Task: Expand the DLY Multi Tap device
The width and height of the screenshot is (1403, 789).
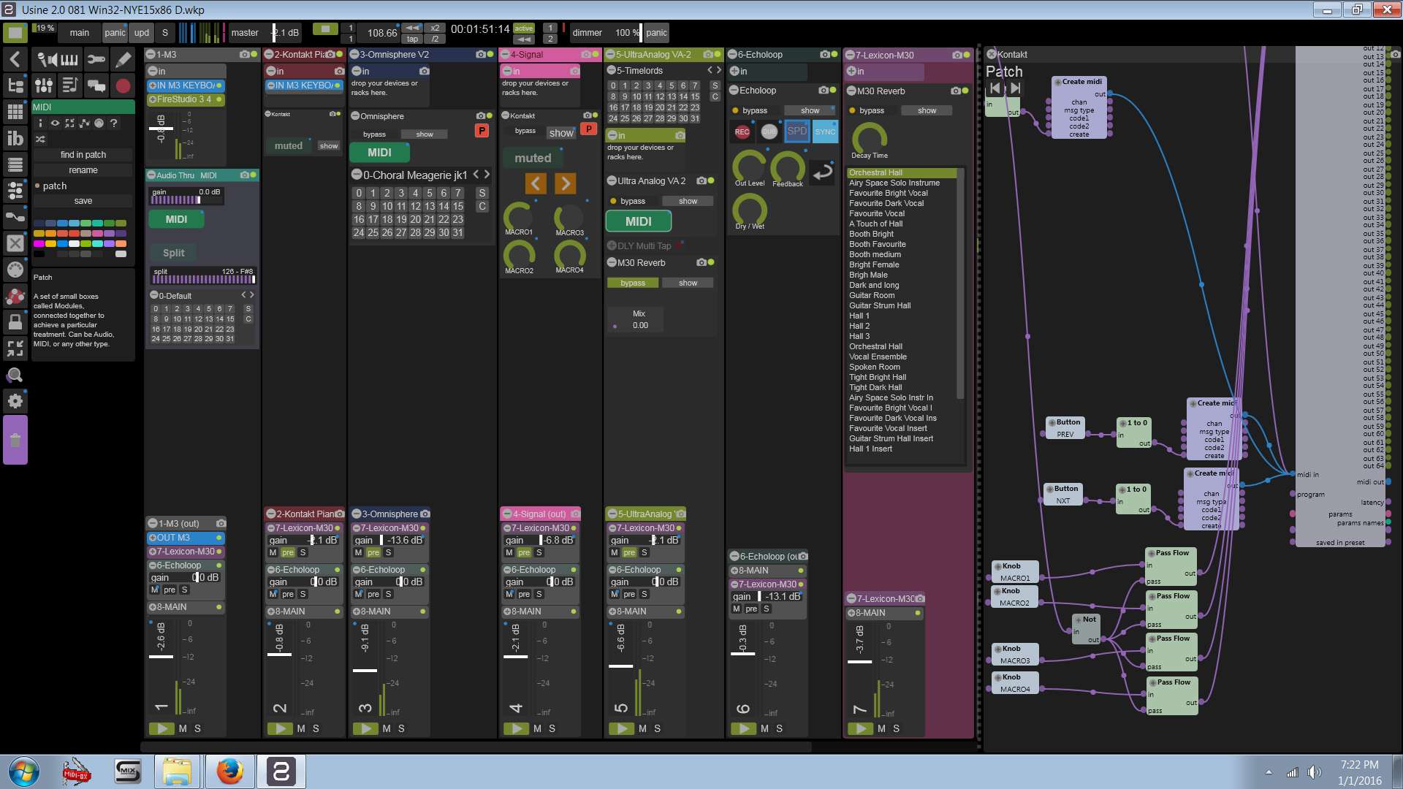Action: [x=612, y=246]
